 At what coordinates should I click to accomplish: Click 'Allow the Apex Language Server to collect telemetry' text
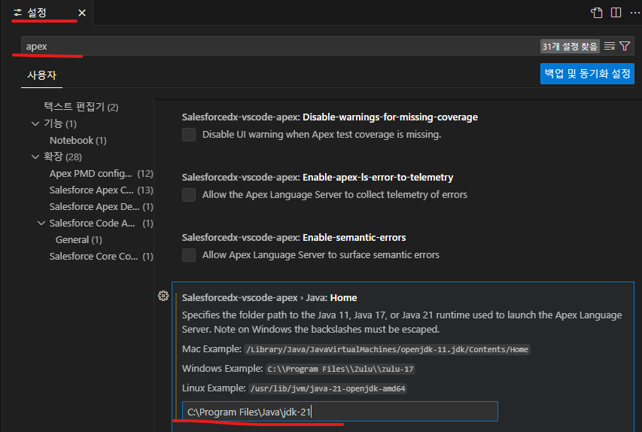[334, 194]
